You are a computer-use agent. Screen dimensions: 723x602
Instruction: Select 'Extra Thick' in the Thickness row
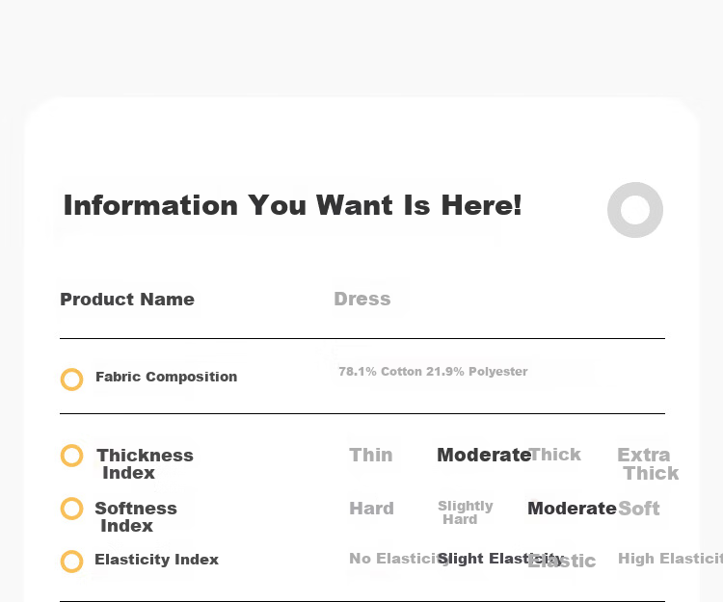click(648, 464)
